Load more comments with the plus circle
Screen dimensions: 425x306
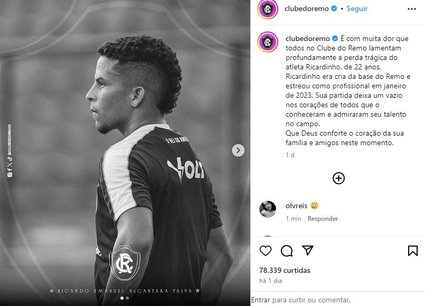[x=339, y=178]
